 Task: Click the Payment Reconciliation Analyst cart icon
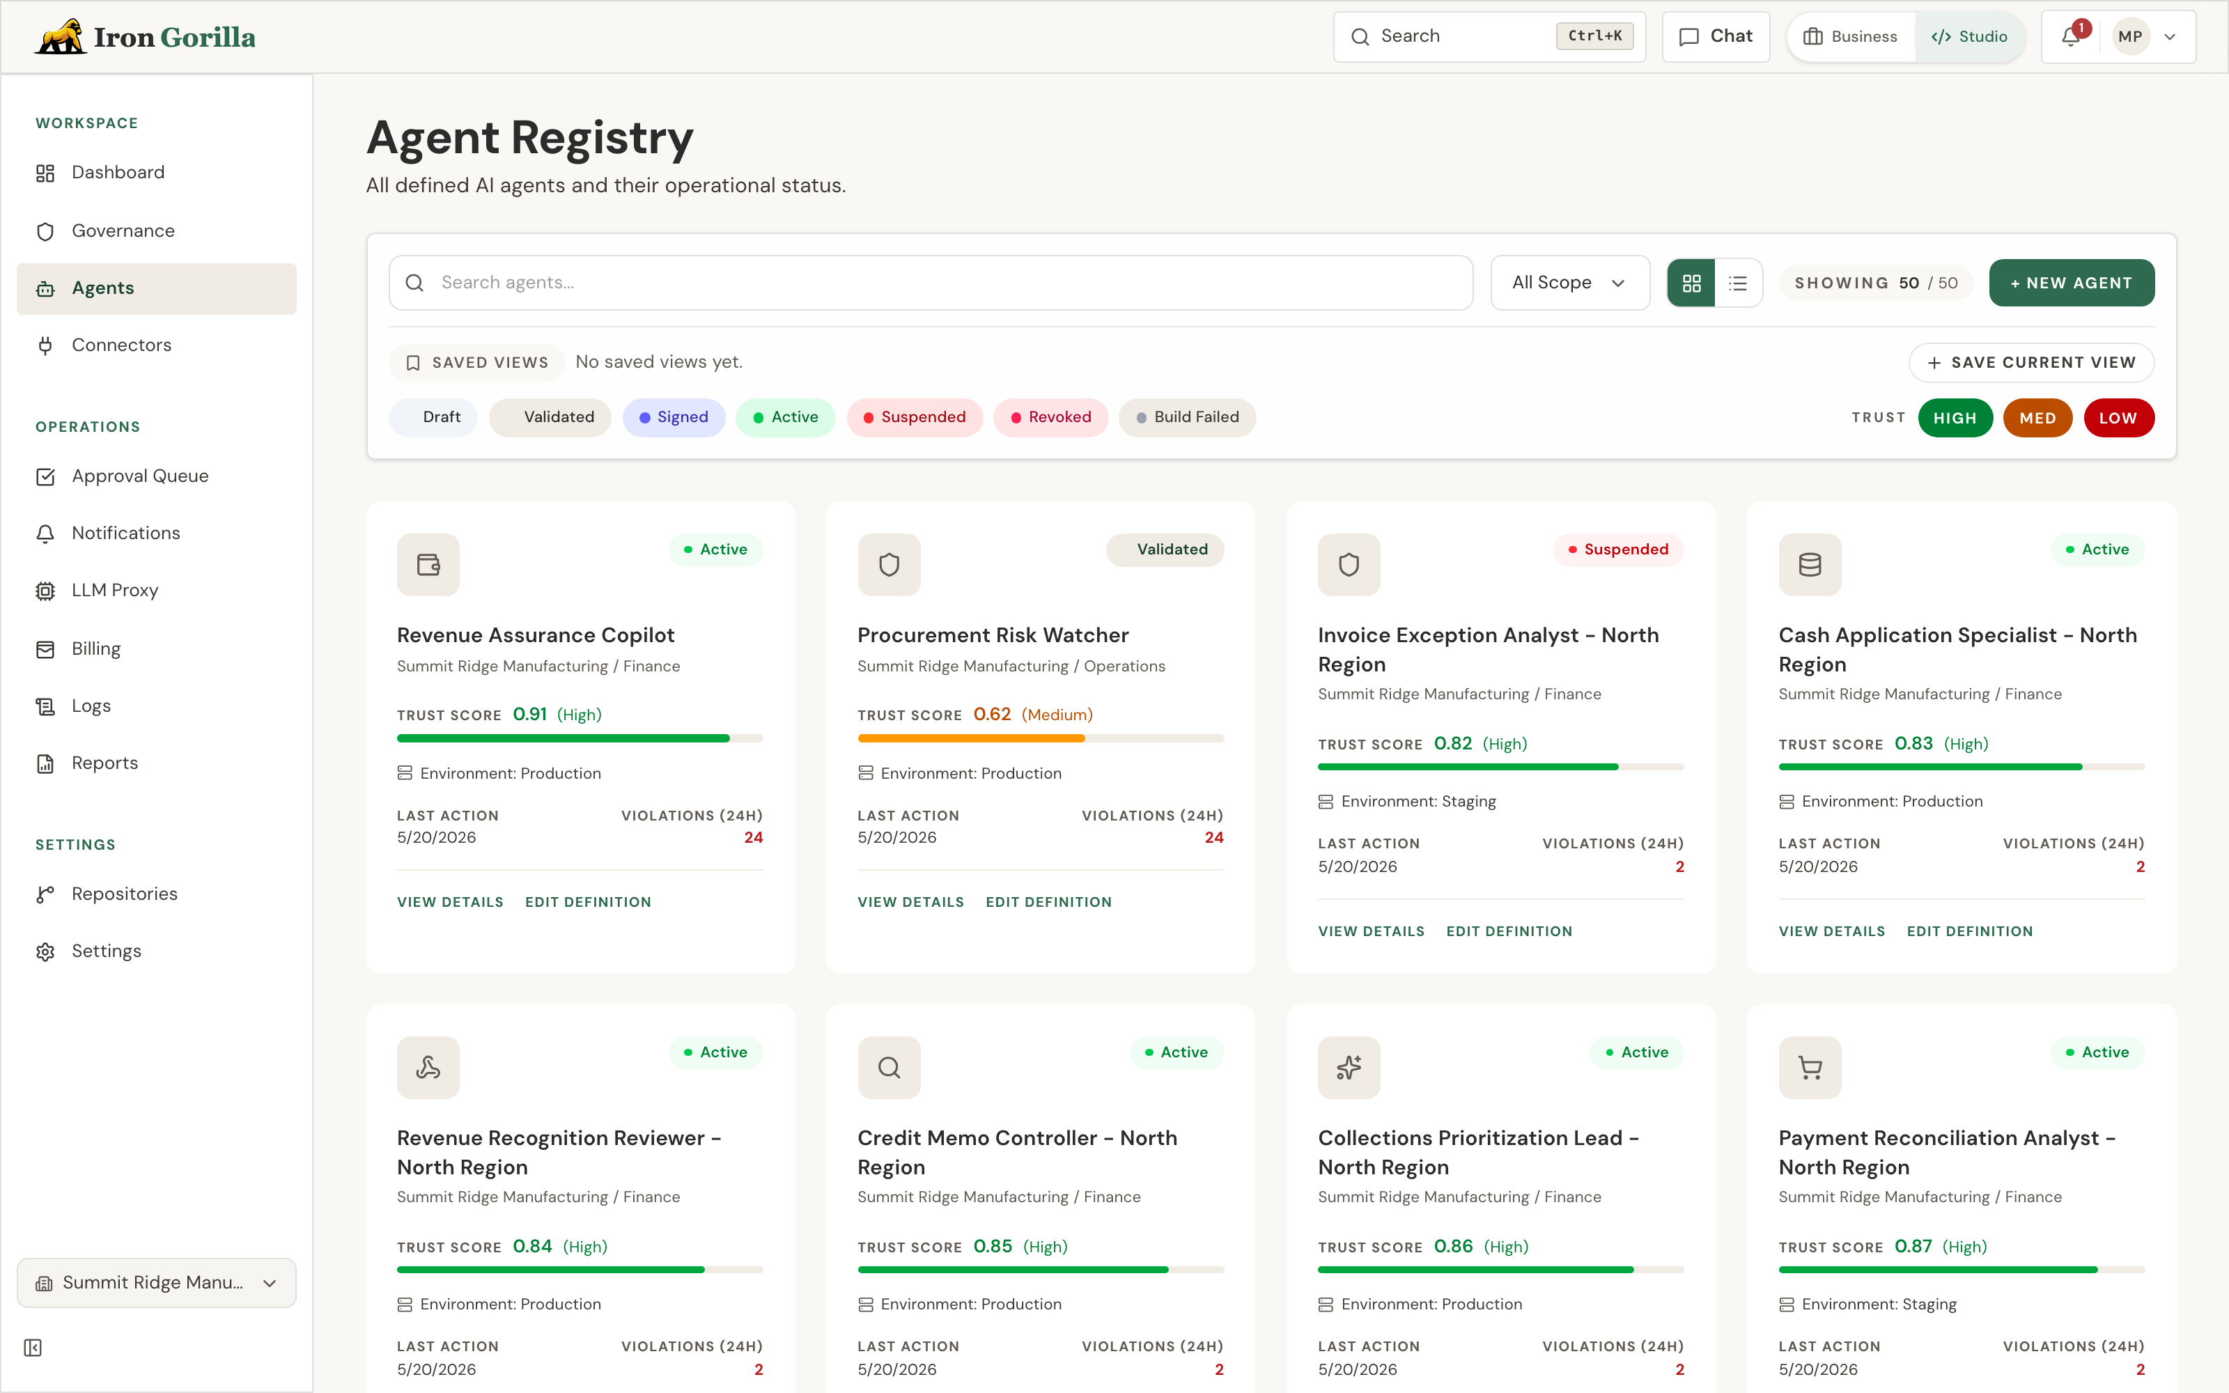(x=1810, y=1068)
